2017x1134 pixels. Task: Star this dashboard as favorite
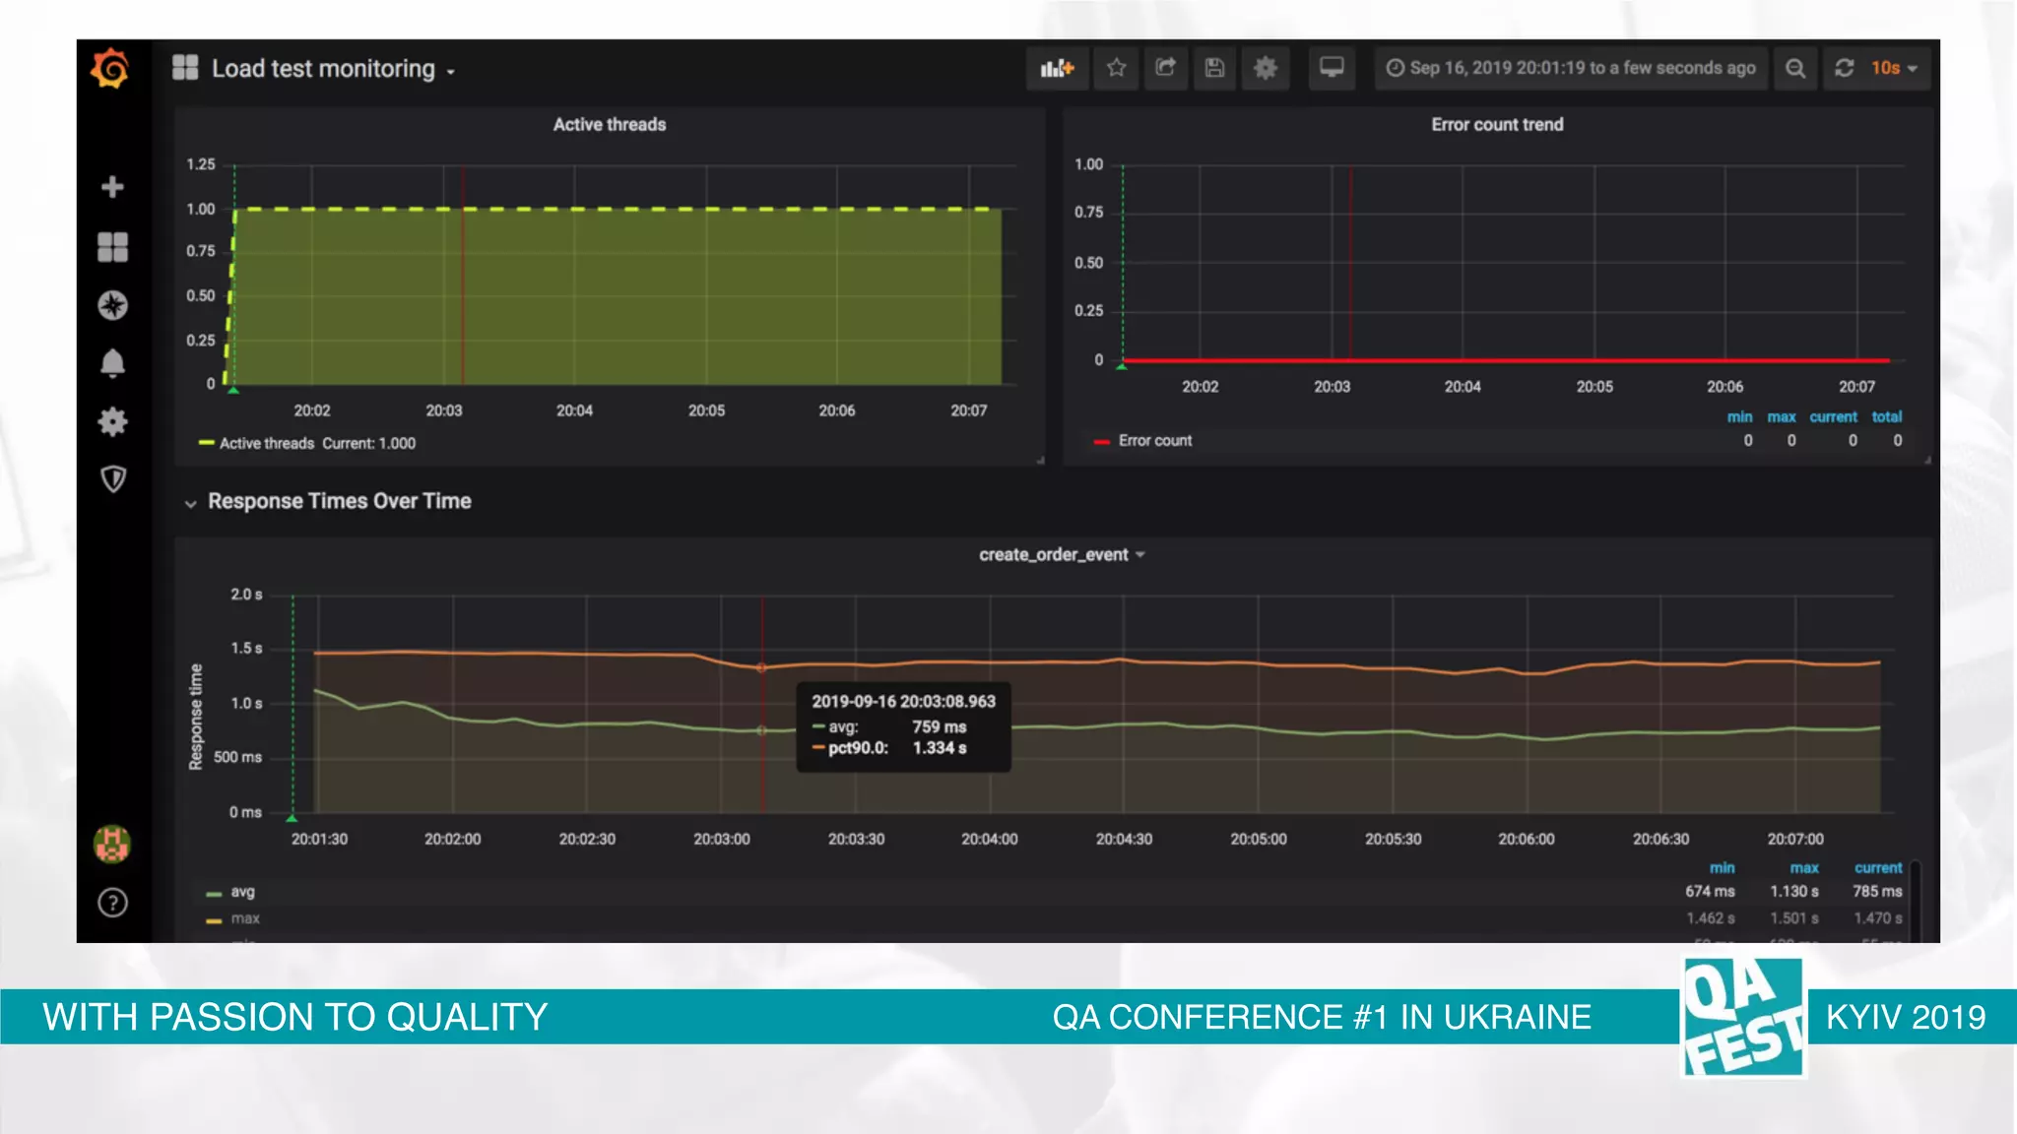(1116, 68)
